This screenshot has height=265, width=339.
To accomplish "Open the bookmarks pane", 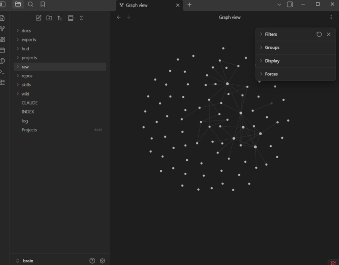I will click(43, 4).
